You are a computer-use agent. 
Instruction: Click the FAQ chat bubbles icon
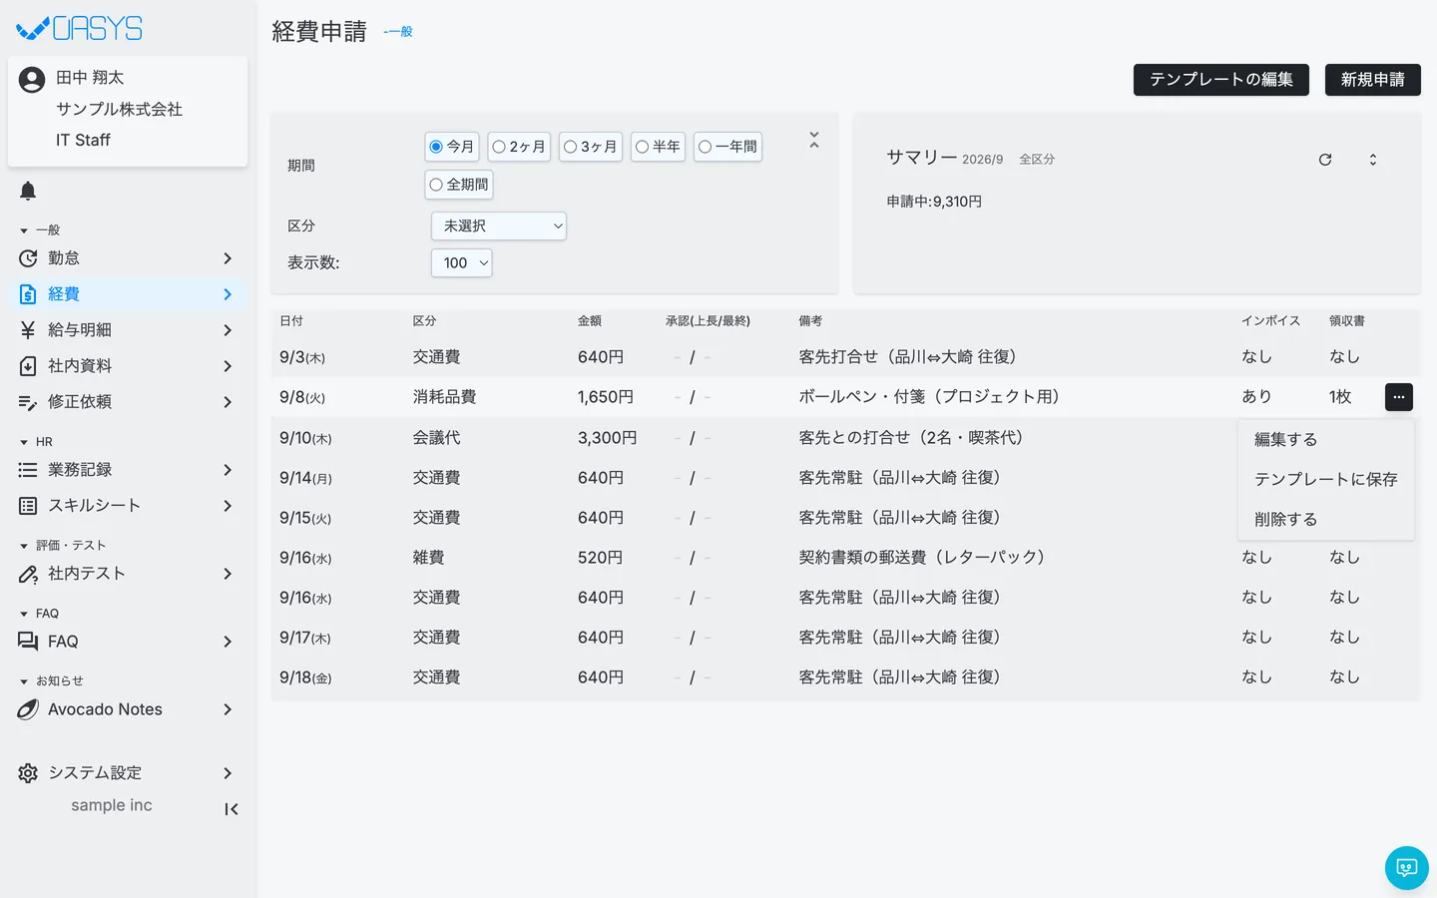(x=28, y=642)
